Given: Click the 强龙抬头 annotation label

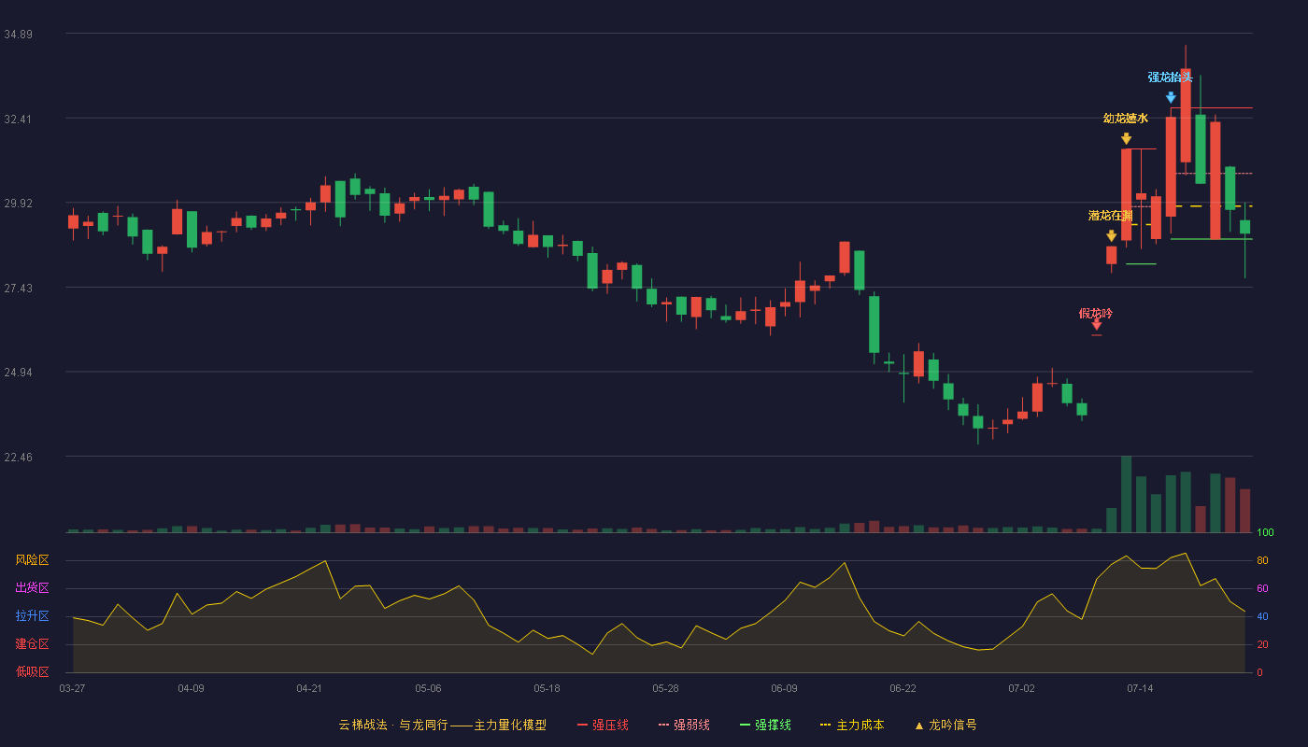Looking at the screenshot, I should [x=1171, y=78].
